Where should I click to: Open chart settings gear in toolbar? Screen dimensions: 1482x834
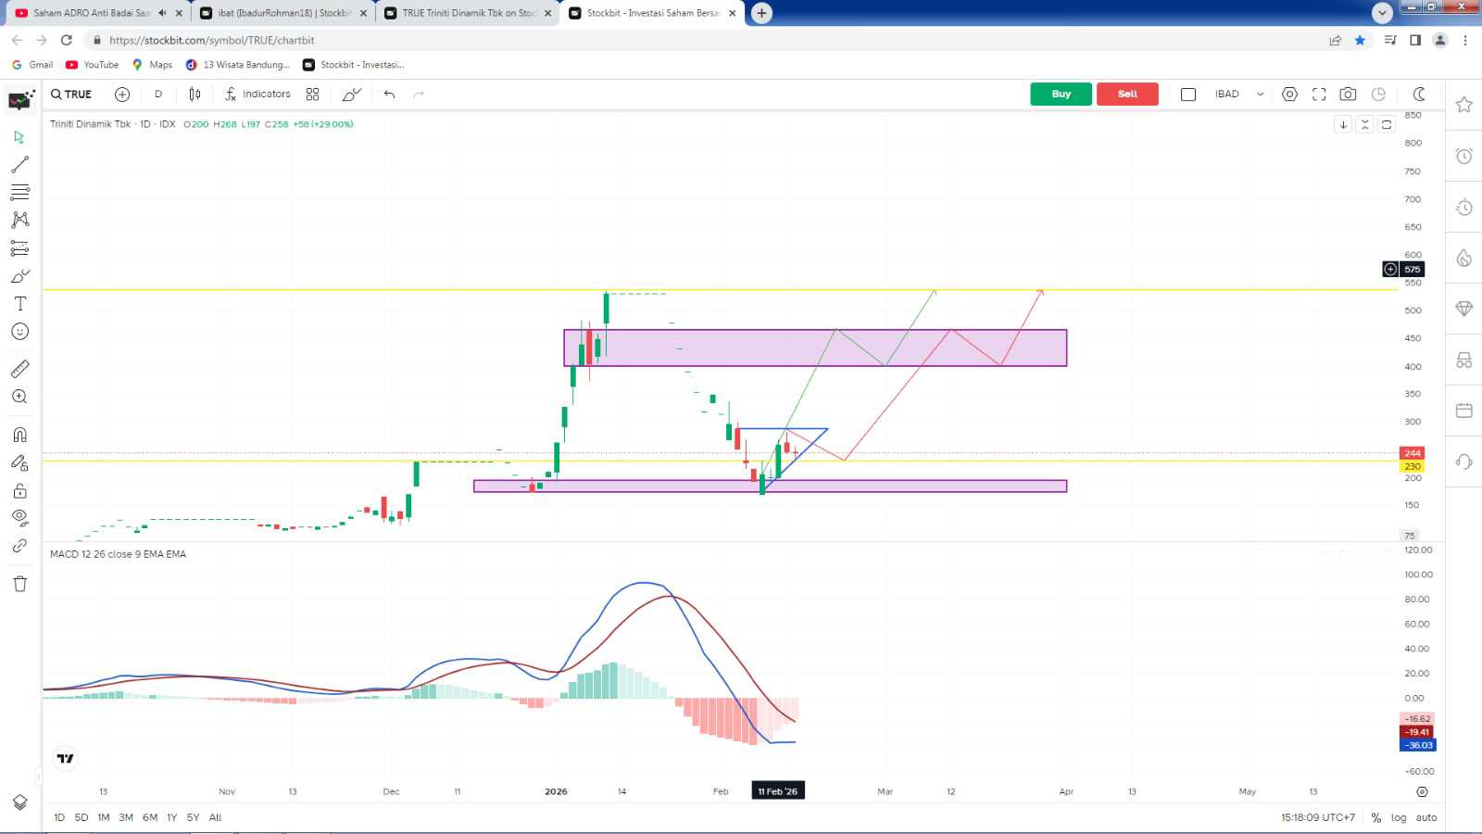(x=1289, y=95)
